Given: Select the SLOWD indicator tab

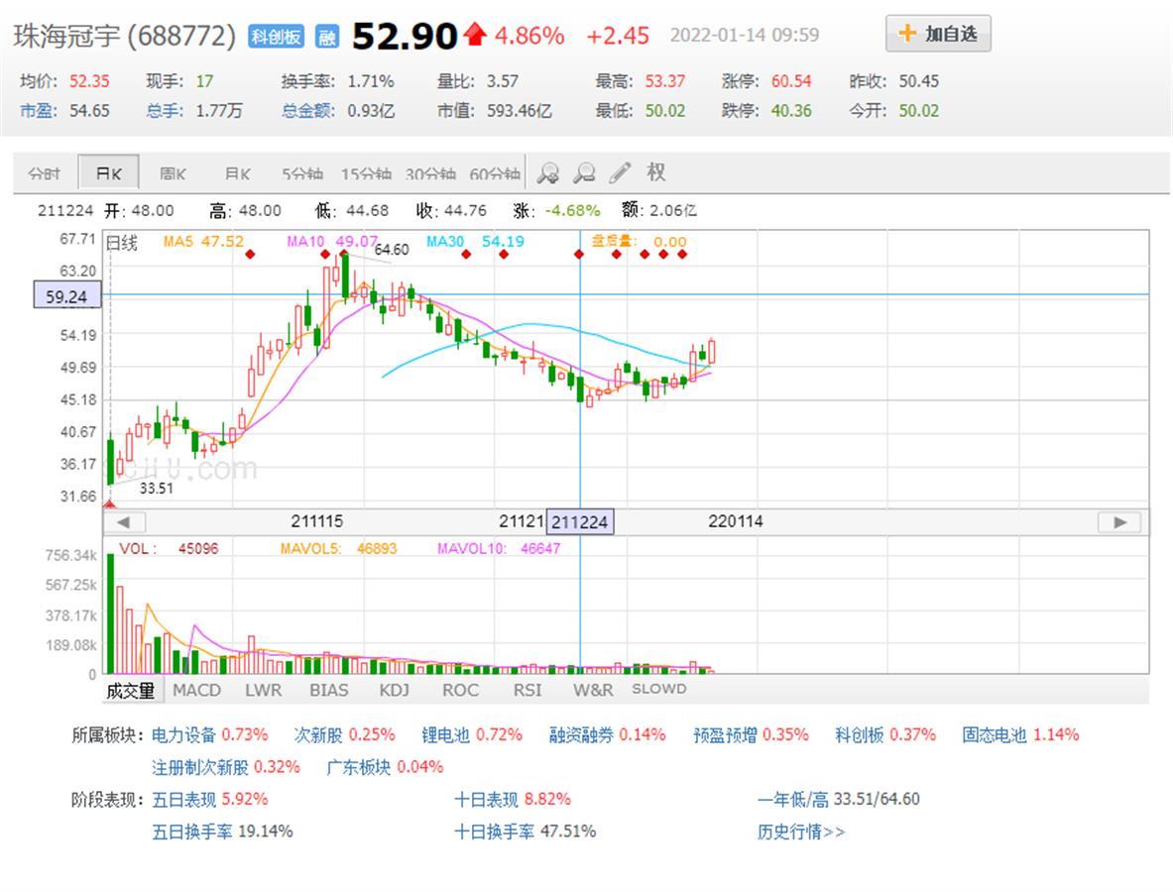Looking at the screenshot, I should click(x=659, y=689).
